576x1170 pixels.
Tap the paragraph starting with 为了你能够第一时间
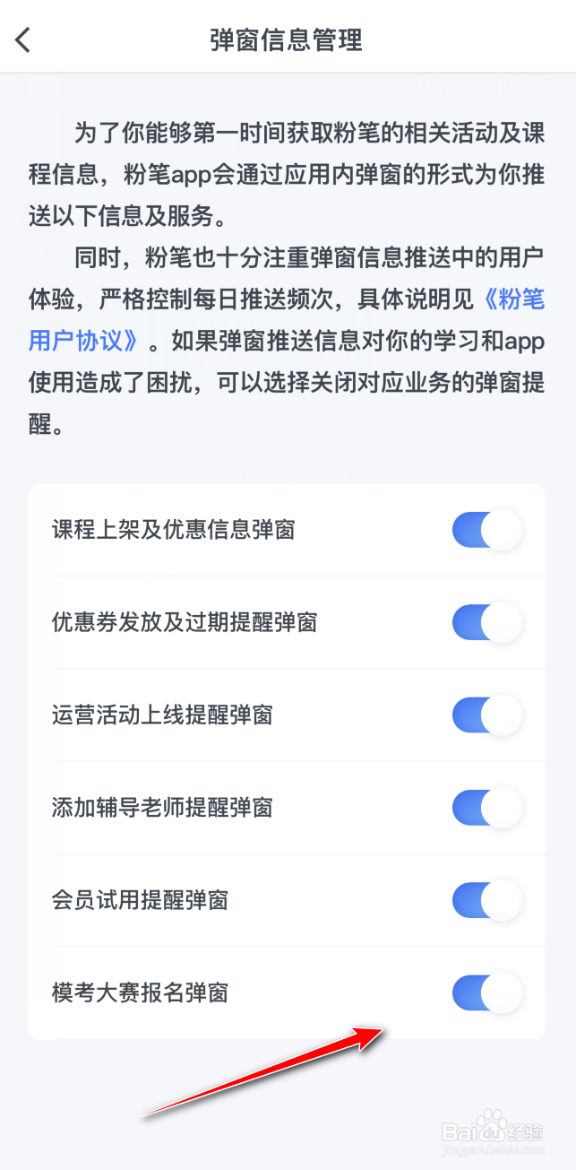tap(287, 174)
